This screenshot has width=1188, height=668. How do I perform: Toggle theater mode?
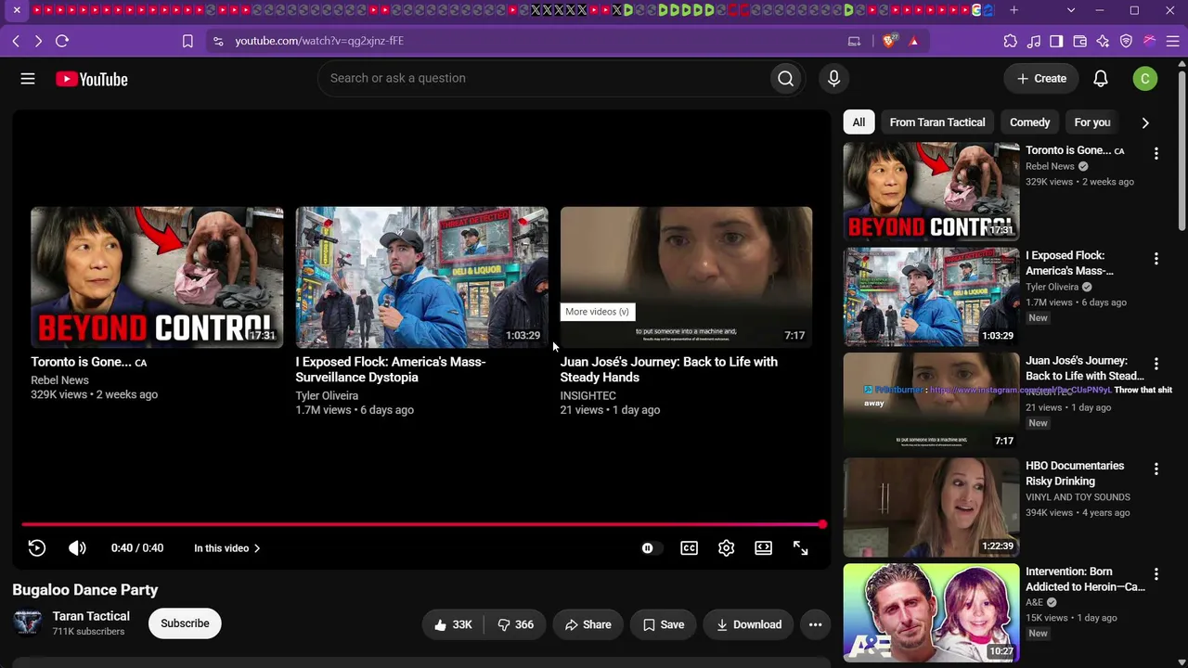click(x=763, y=548)
